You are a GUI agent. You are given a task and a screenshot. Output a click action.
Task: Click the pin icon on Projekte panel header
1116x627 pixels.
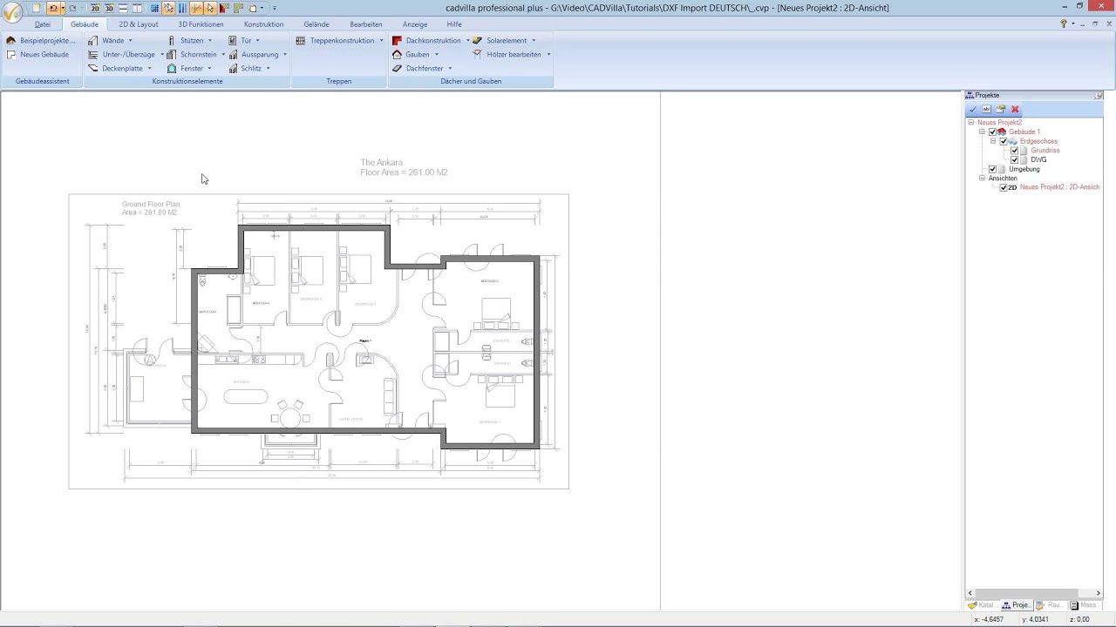point(1099,95)
